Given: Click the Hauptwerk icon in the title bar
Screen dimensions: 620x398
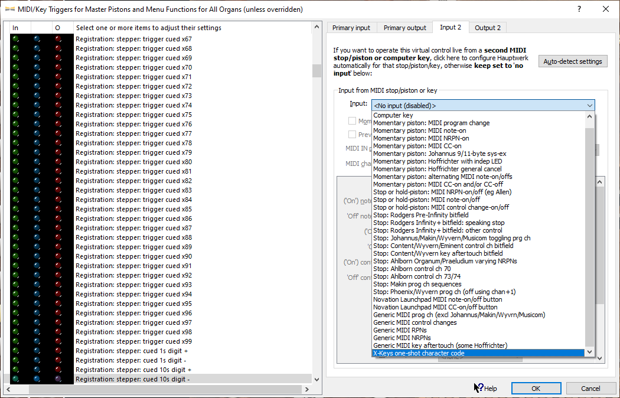Looking at the screenshot, I should 9,9.
